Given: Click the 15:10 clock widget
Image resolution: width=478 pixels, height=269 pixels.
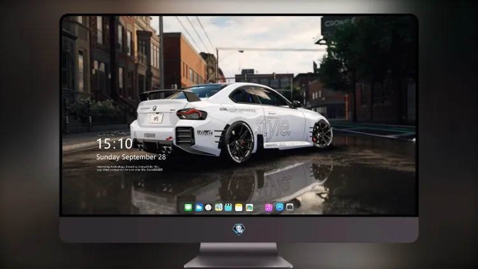Looking at the screenshot, I should point(114,143).
